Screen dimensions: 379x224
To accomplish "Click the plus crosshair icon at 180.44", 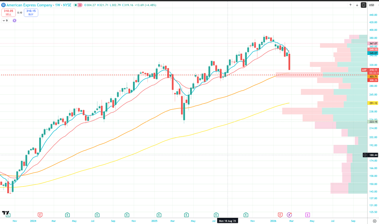I will (x=365, y=155).
